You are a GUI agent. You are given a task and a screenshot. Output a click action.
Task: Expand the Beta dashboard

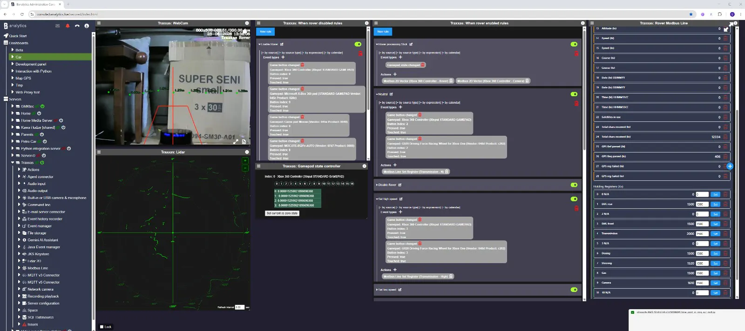13,50
